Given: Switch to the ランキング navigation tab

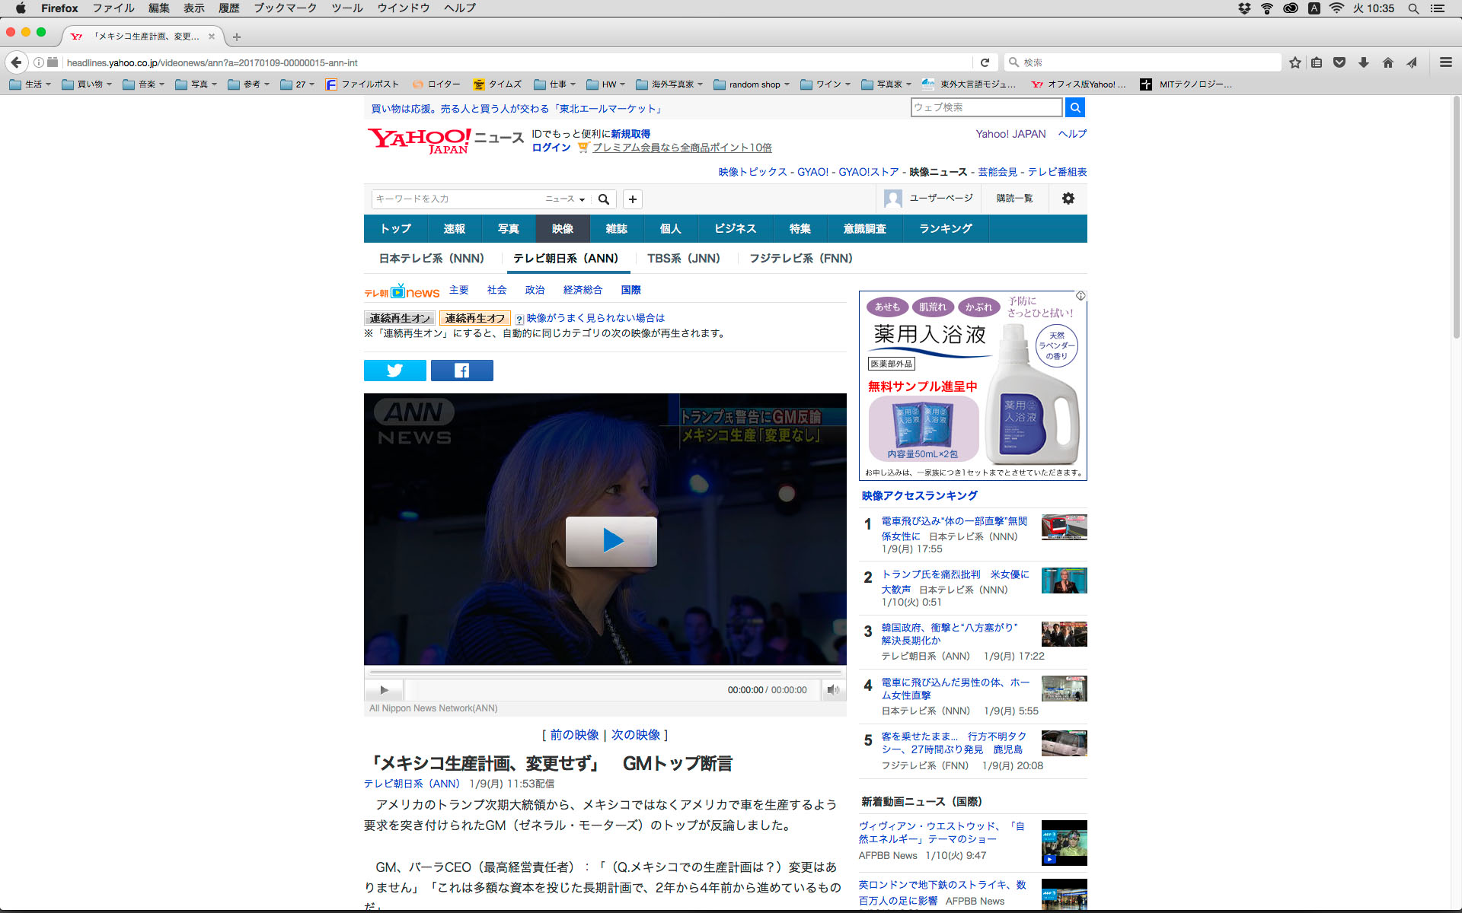Looking at the screenshot, I should tap(945, 229).
